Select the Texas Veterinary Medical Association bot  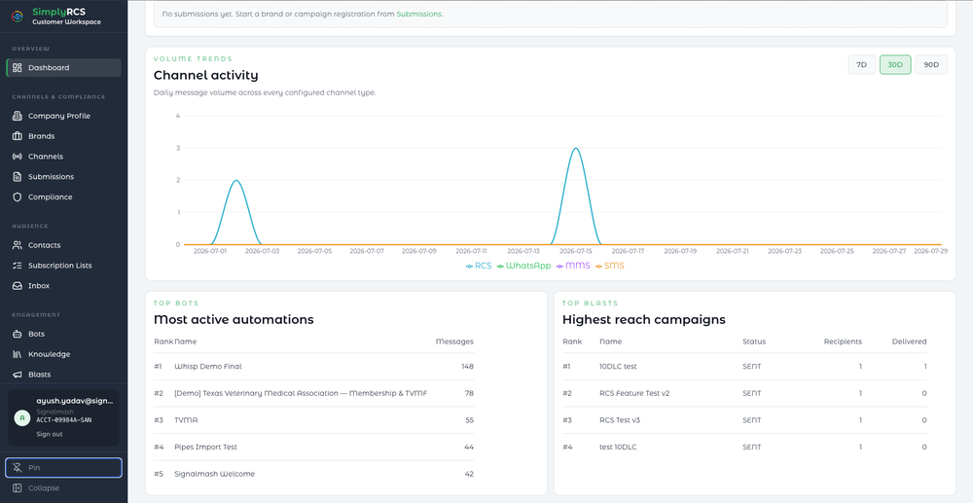[313, 393]
